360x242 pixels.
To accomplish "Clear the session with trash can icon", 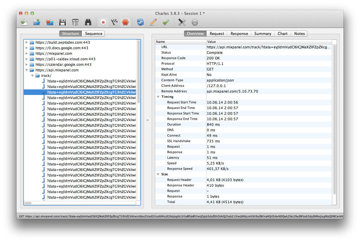I will [75, 22].
